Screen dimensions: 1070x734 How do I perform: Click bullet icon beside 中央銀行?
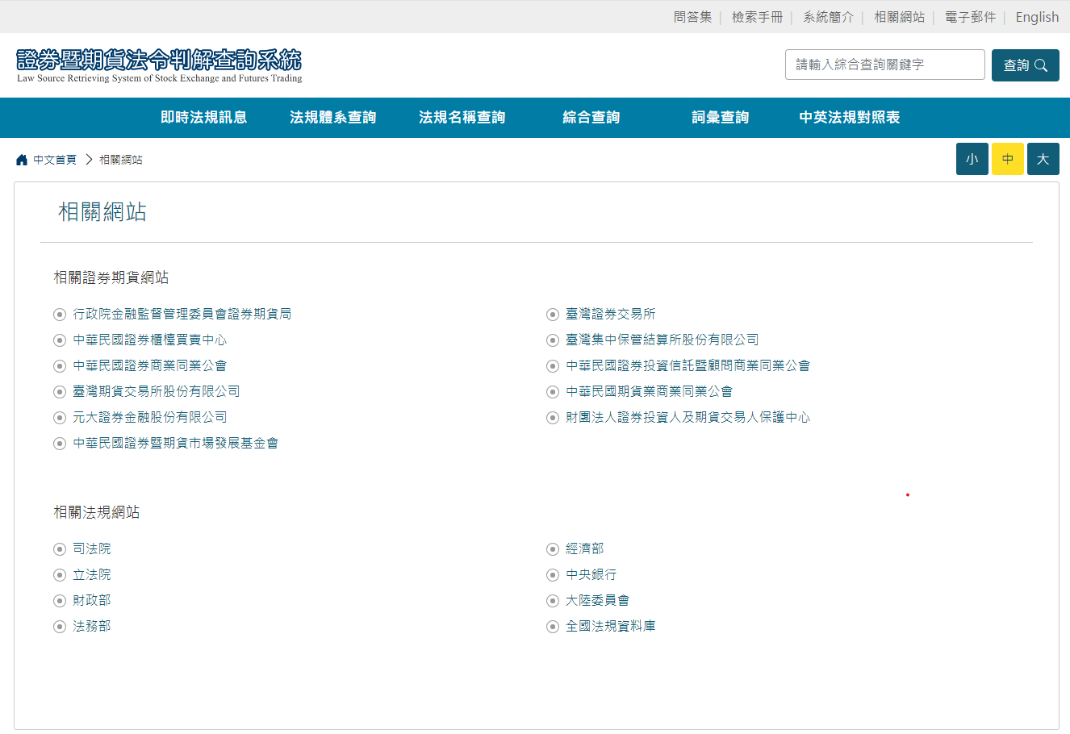click(x=553, y=575)
